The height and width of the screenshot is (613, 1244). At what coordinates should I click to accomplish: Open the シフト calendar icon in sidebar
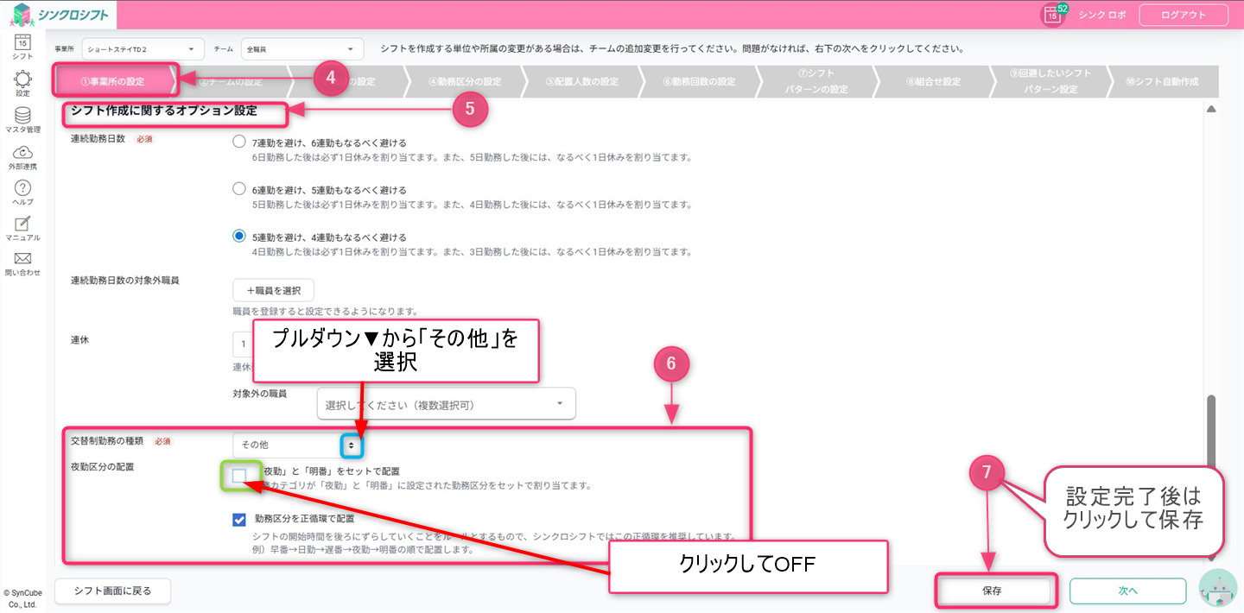click(22, 42)
